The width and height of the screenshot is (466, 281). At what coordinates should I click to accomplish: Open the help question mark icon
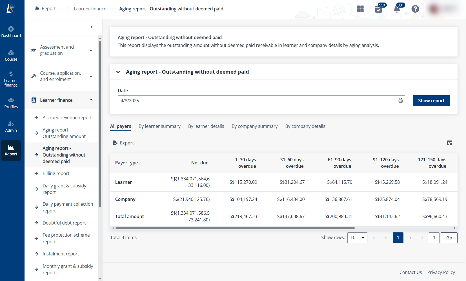tap(415, 9)
